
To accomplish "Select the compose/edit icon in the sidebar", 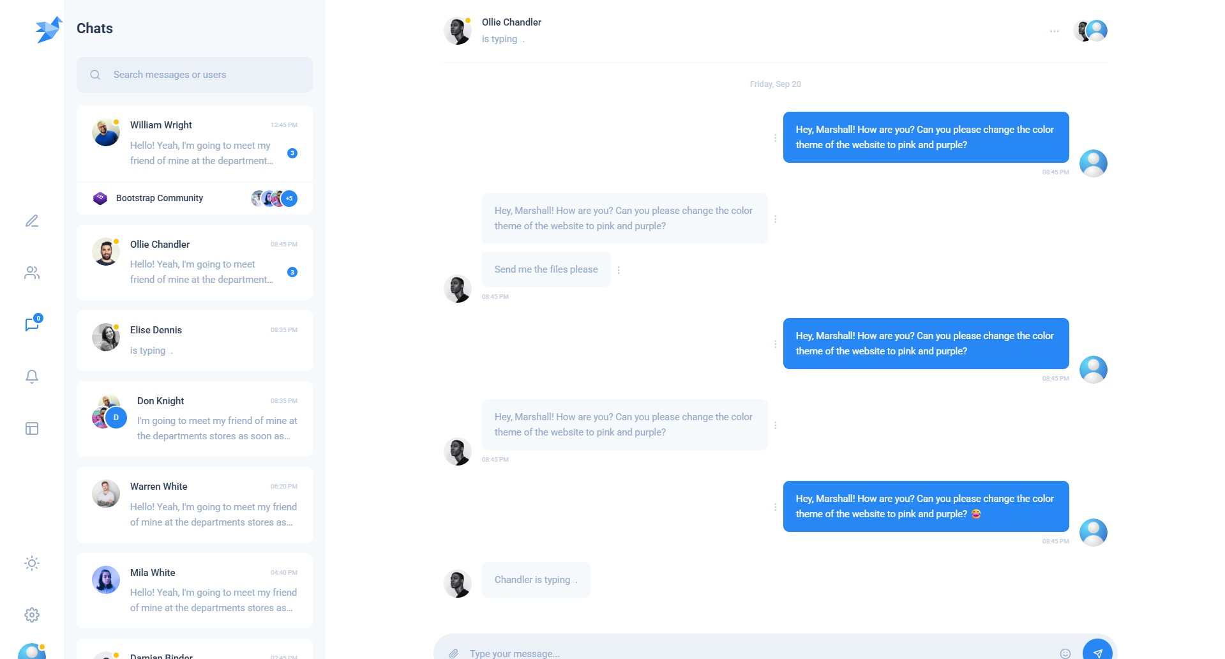I will click(31, 221).
